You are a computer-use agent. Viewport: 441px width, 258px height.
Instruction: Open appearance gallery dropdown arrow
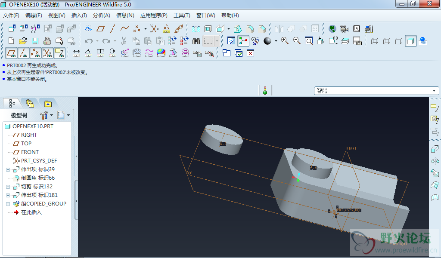click(x=276, y=41)
